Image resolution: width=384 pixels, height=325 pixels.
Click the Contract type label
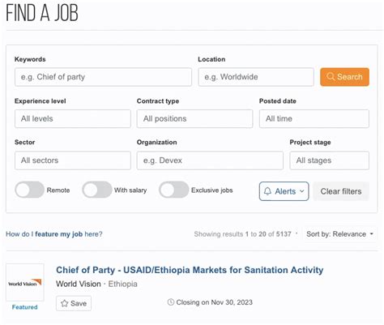[158, 101]
